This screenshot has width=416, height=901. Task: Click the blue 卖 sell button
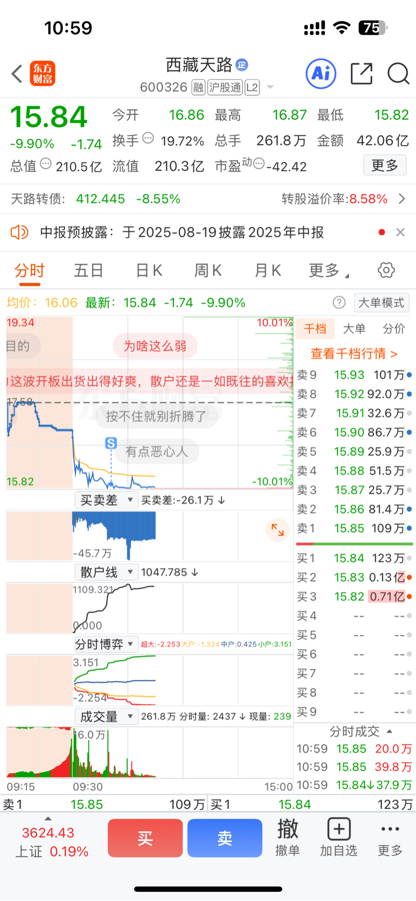tap(225, 838)
